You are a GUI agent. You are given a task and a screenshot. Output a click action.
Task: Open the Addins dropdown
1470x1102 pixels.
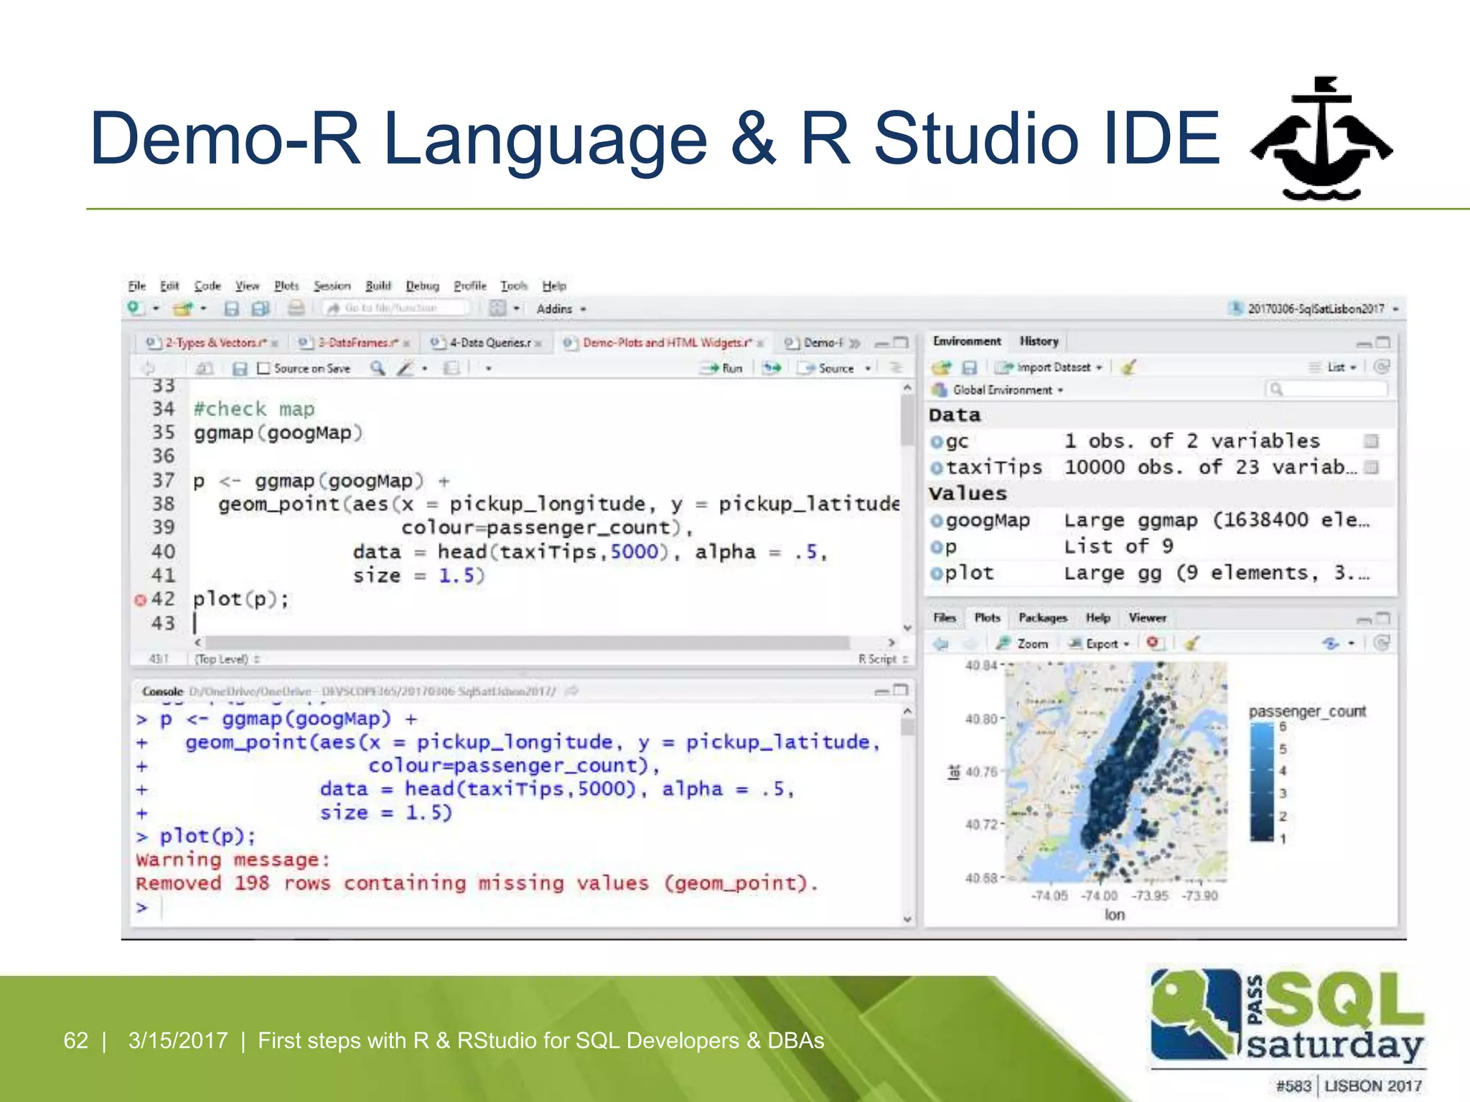(561, 309)
